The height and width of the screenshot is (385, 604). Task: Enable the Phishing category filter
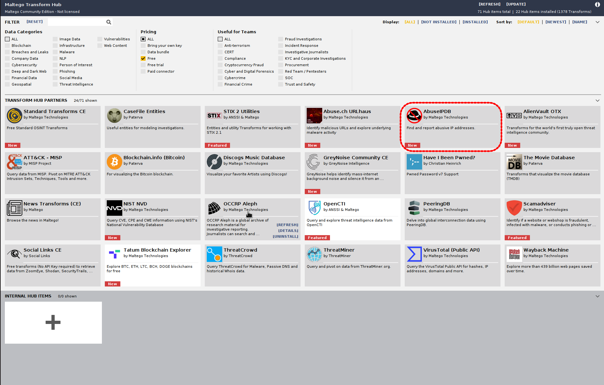[55, 71]
